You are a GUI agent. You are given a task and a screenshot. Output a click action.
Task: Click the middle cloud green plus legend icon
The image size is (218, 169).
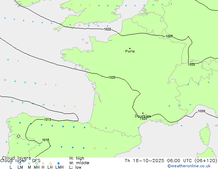coord(29,163)
